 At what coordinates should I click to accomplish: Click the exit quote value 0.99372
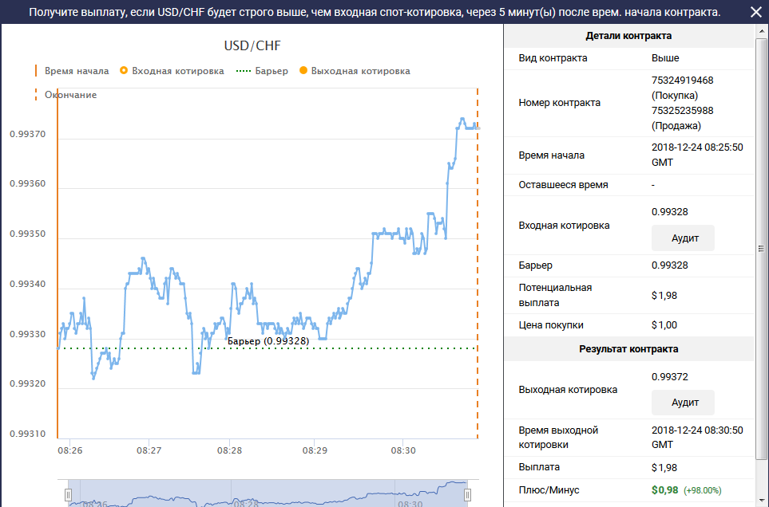669,377
